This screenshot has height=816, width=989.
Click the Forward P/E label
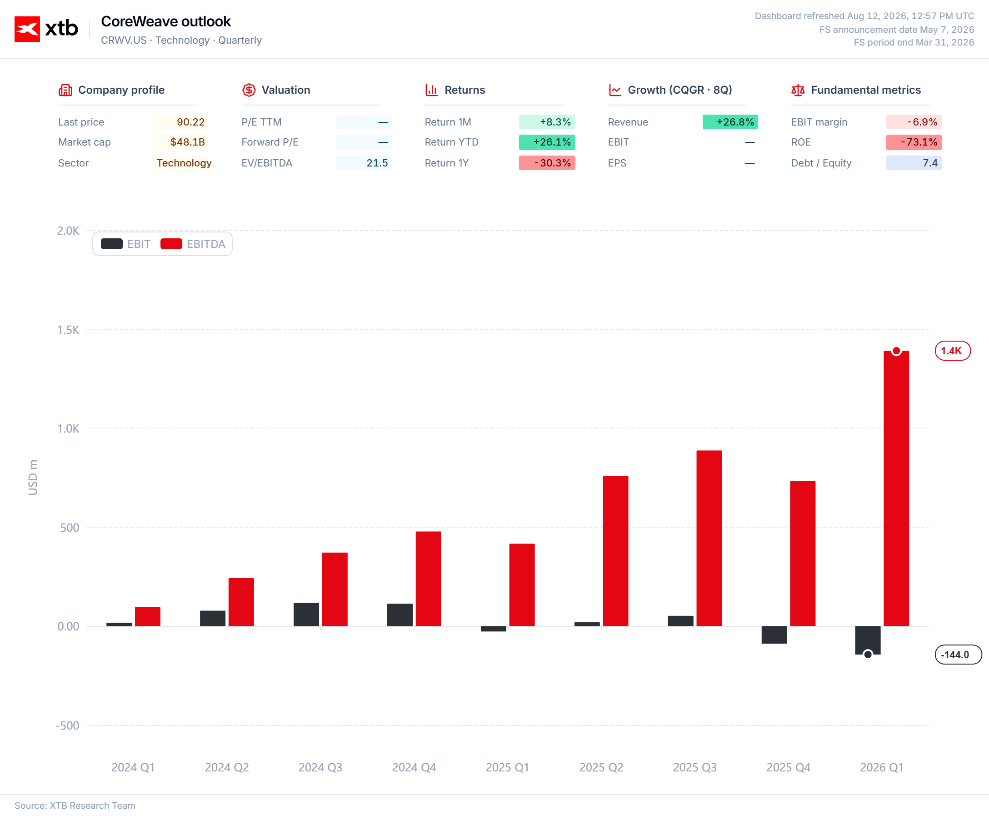(270, 142)
